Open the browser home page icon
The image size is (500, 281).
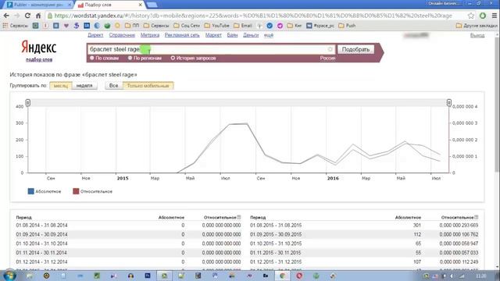[x=38, y=16]
